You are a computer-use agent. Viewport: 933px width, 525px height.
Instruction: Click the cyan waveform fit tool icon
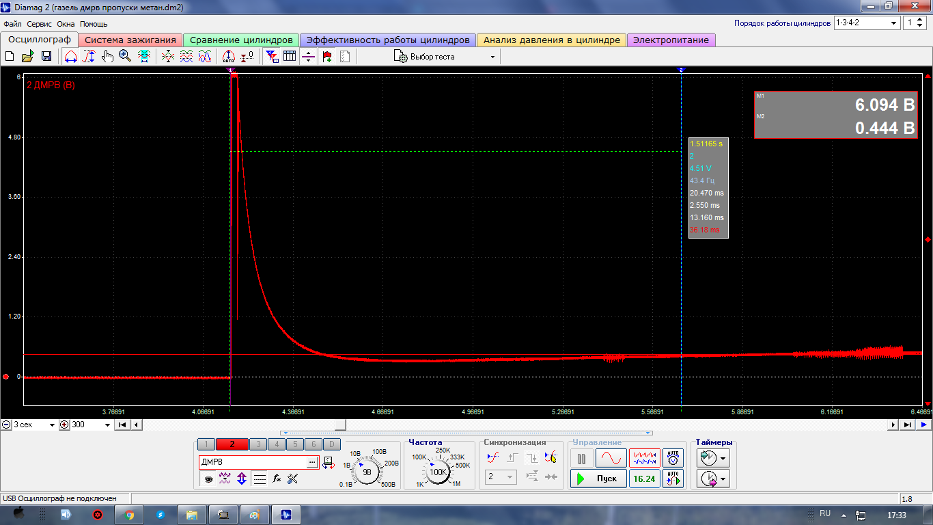click(x=143, y=57)
